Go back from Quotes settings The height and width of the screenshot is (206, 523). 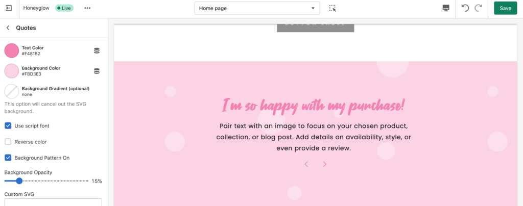(x=8, y=28)
